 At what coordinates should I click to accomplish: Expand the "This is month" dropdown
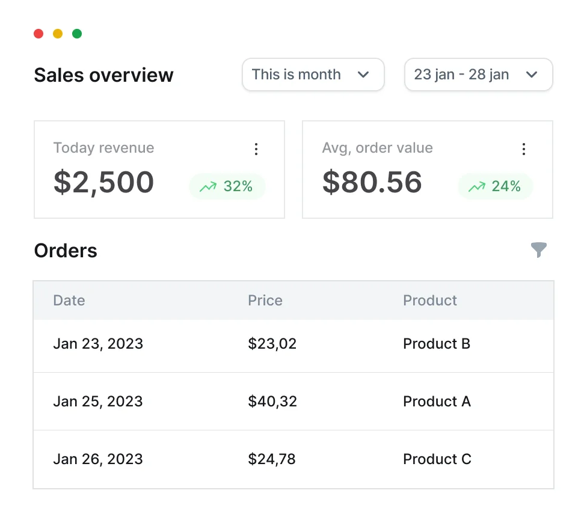click(x=313, y=75)
